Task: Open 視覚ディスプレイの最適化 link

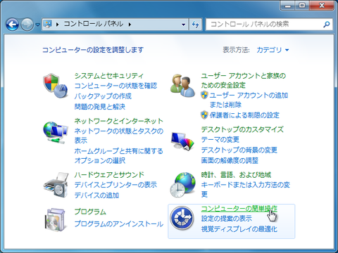Action: pyautogui.click(x=239, y=229)
